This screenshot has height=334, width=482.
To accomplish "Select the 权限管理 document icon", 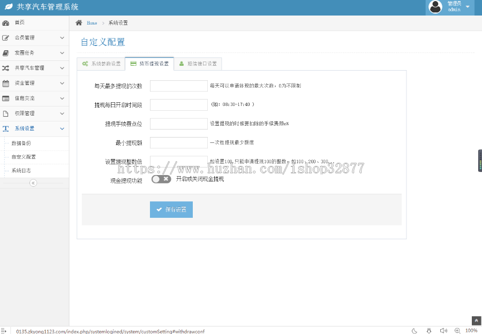I will click(6, 113).
